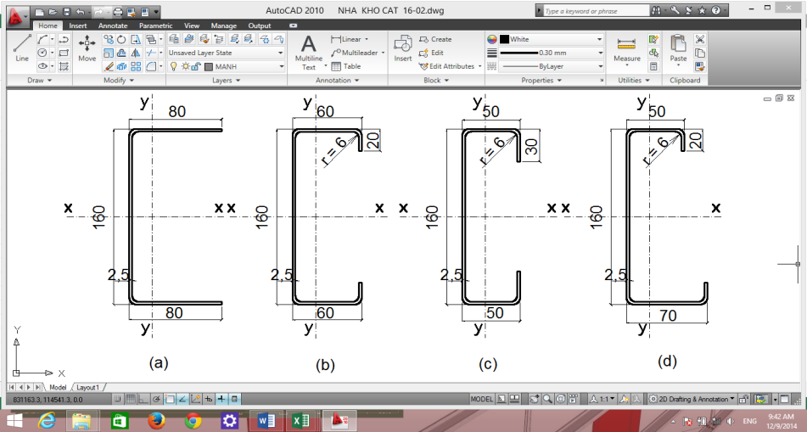Open the Layer Properties manager icon
This screenshot has height=432, width=807.
pyautogui.click(x=174, y=39)
